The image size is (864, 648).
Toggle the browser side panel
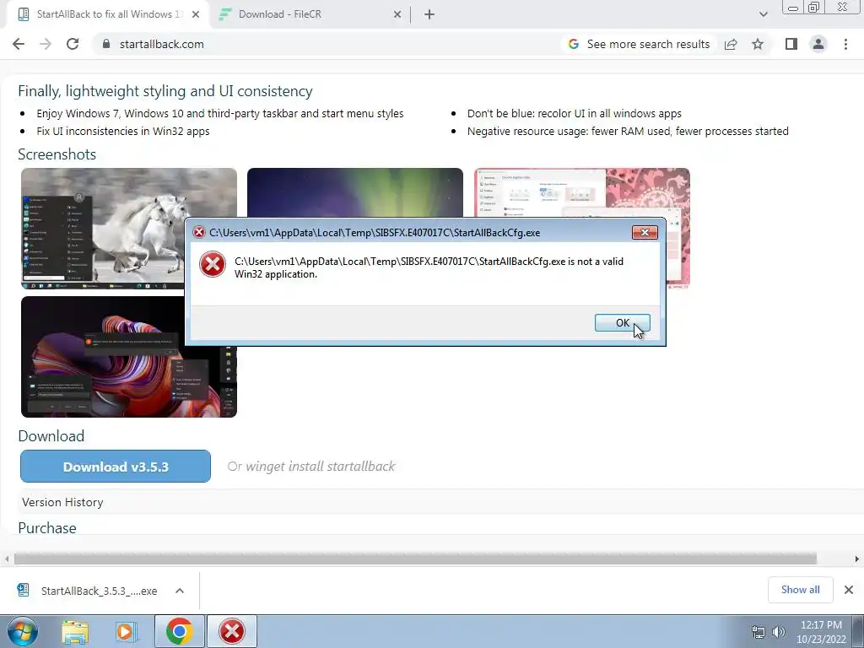[x=791, y=44]
